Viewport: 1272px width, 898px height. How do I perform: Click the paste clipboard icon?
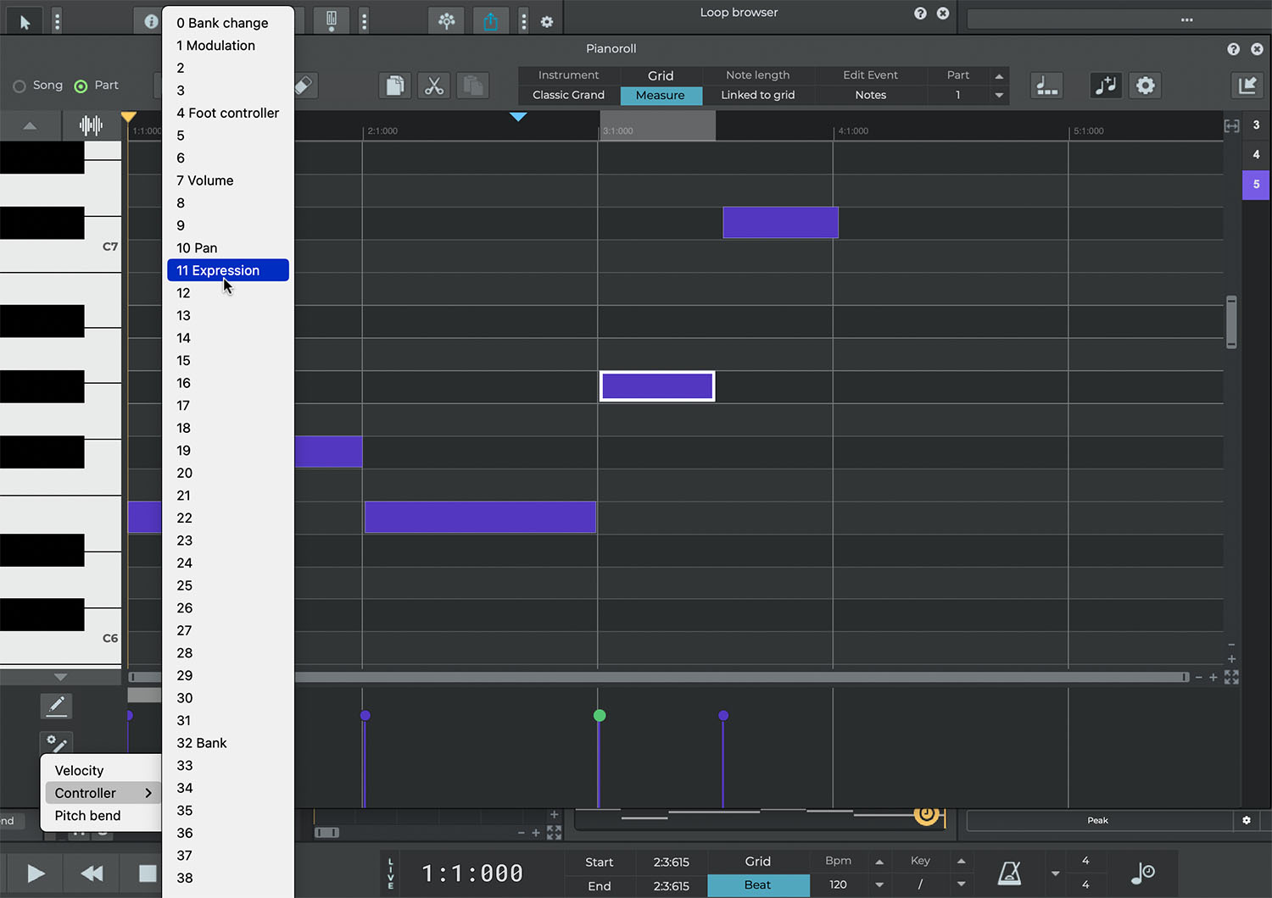tap(473, 86)
